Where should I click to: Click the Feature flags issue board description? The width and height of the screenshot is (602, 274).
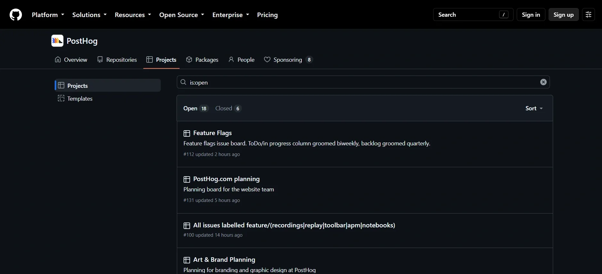(307, 143)
